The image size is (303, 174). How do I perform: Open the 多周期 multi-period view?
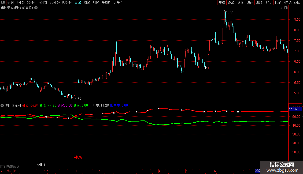106,2
